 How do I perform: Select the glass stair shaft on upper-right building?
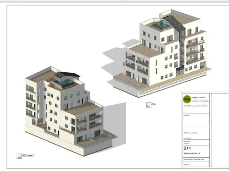coord(182,51)
